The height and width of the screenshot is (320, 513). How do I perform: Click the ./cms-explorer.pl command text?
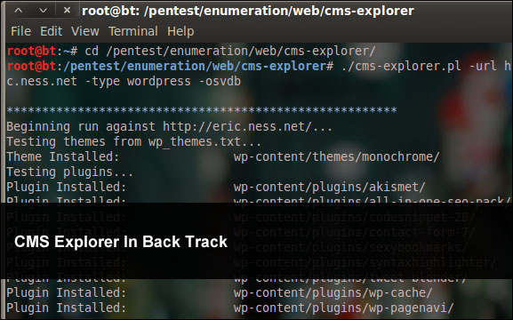point(402,67)
